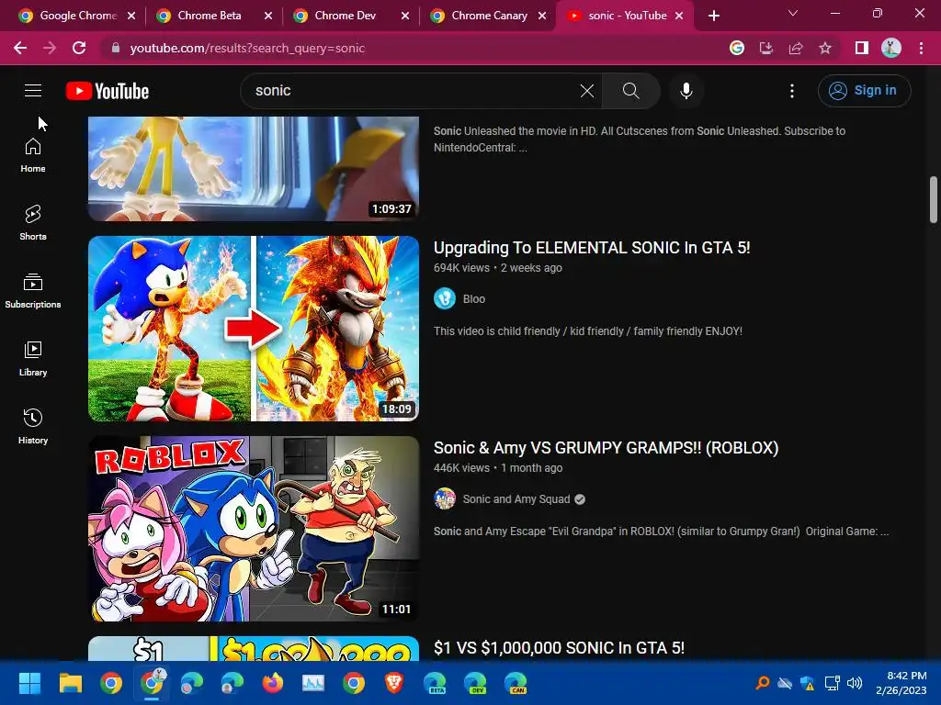Open the Bloo channel name link
Viewport: 941px width, 705px height.
474,298
